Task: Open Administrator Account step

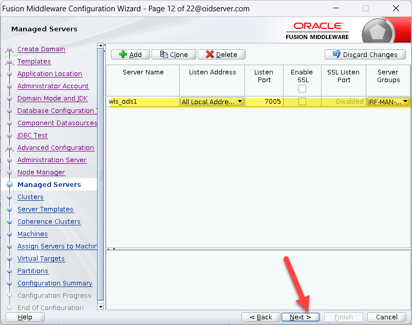Action: pos(53,86)
